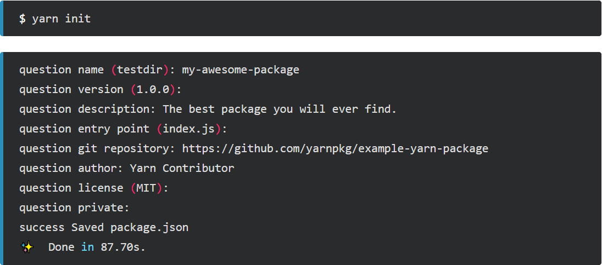
Task: Click the yarn init command text
Action: click(x=62, y=19)
